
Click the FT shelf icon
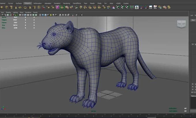146,7
